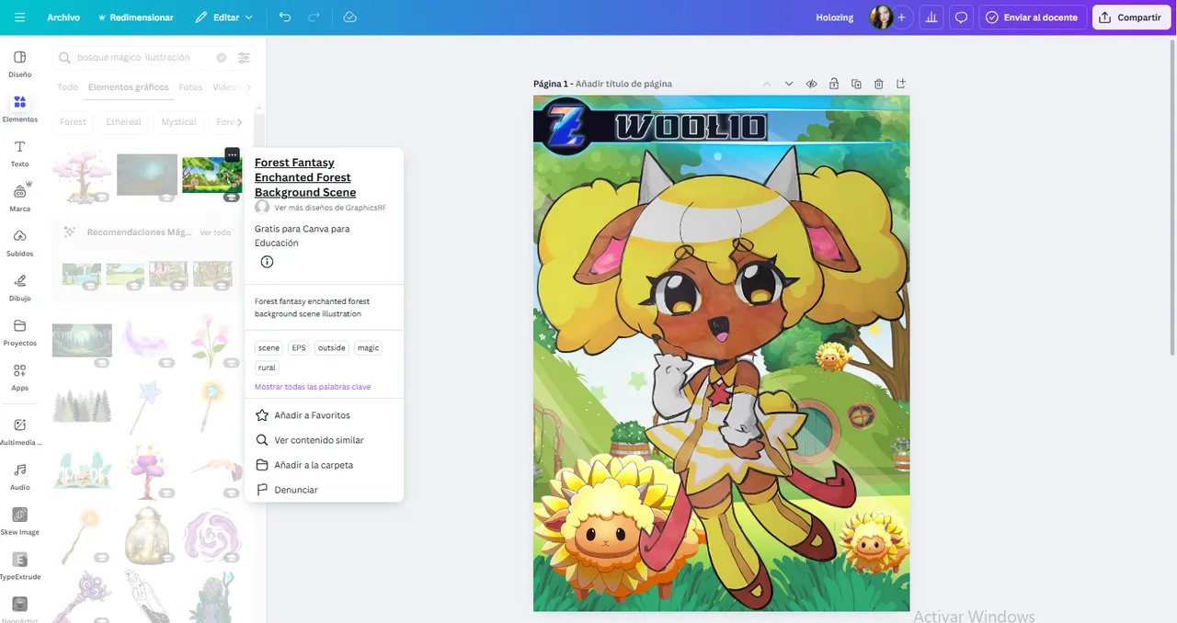The width and height of the screenshot is (1177, 623).
Task: Switch to the Elementos gráficos tab
Action: 129,87
